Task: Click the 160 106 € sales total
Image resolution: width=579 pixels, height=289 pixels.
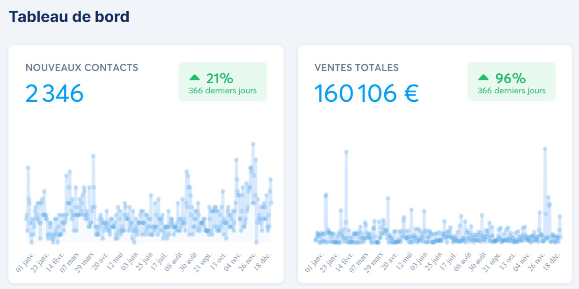Action: [366, 93]
